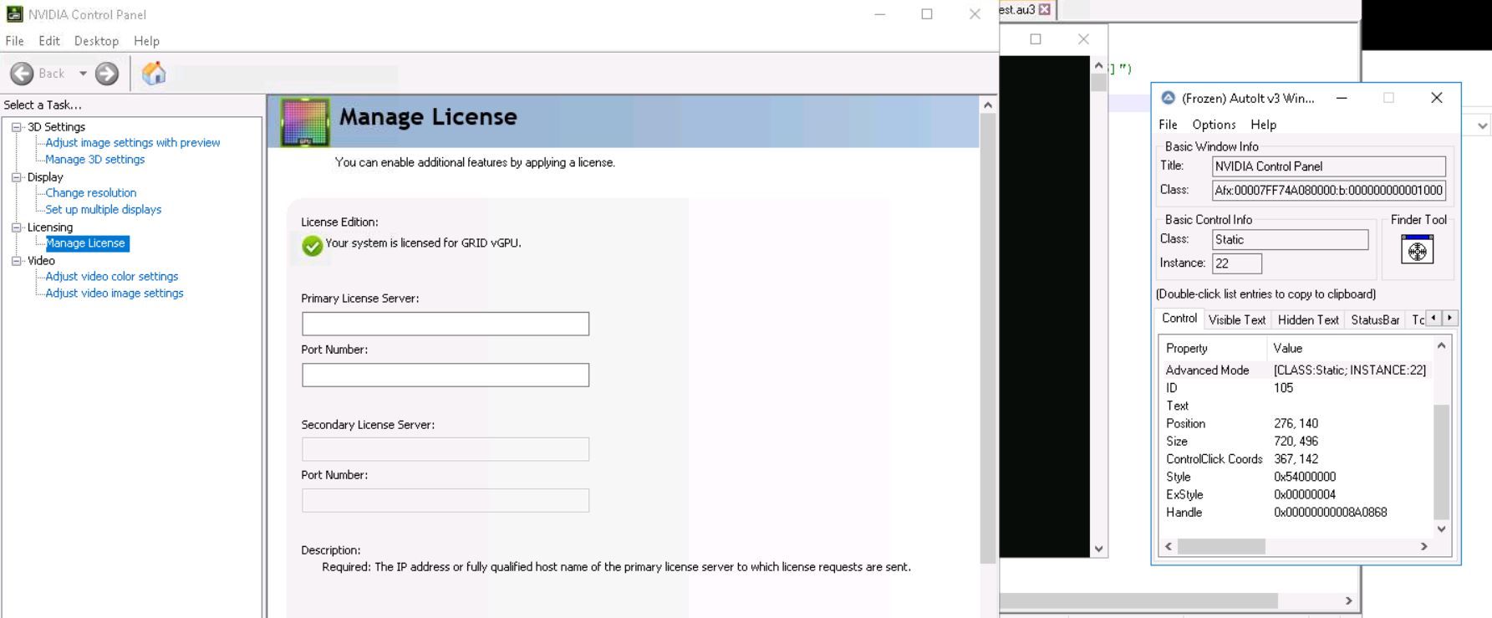Select the Size row with value 720, 496
Screen dimensions: 1492x618
(1296, 442)
